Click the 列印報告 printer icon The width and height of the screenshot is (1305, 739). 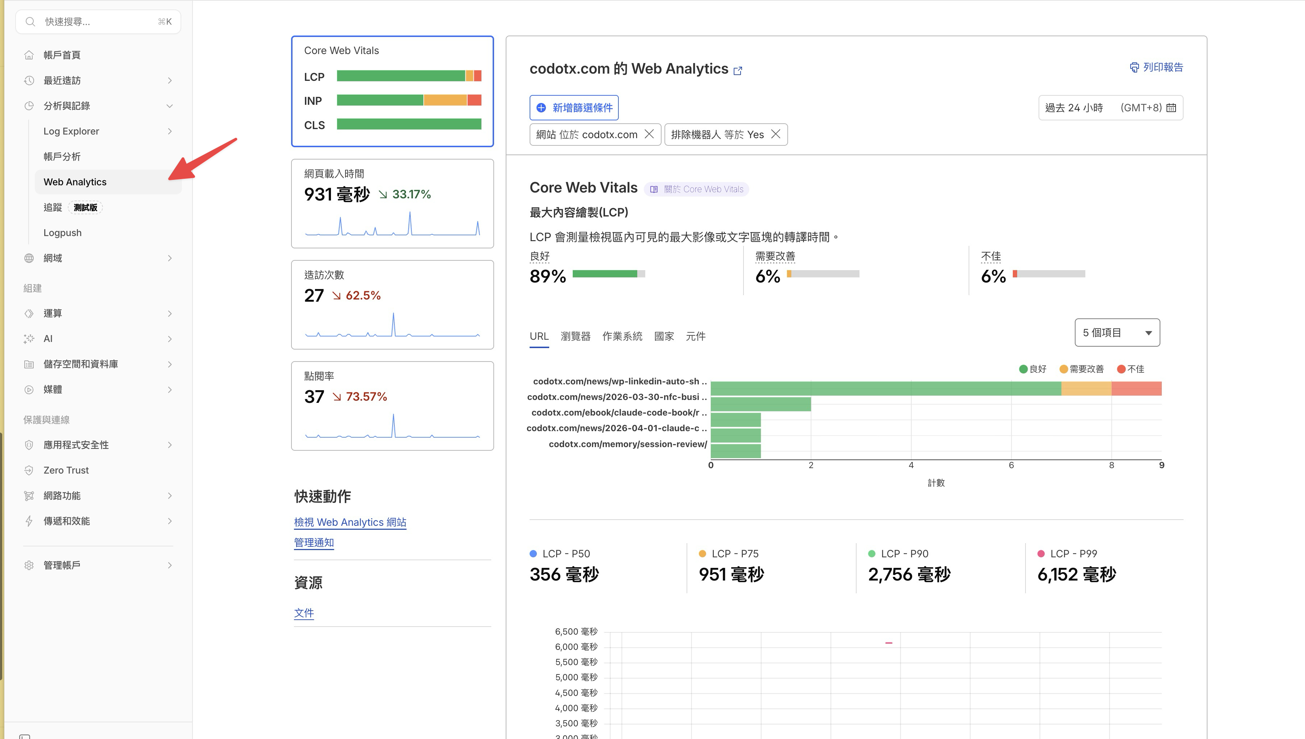coord(1135,67)
